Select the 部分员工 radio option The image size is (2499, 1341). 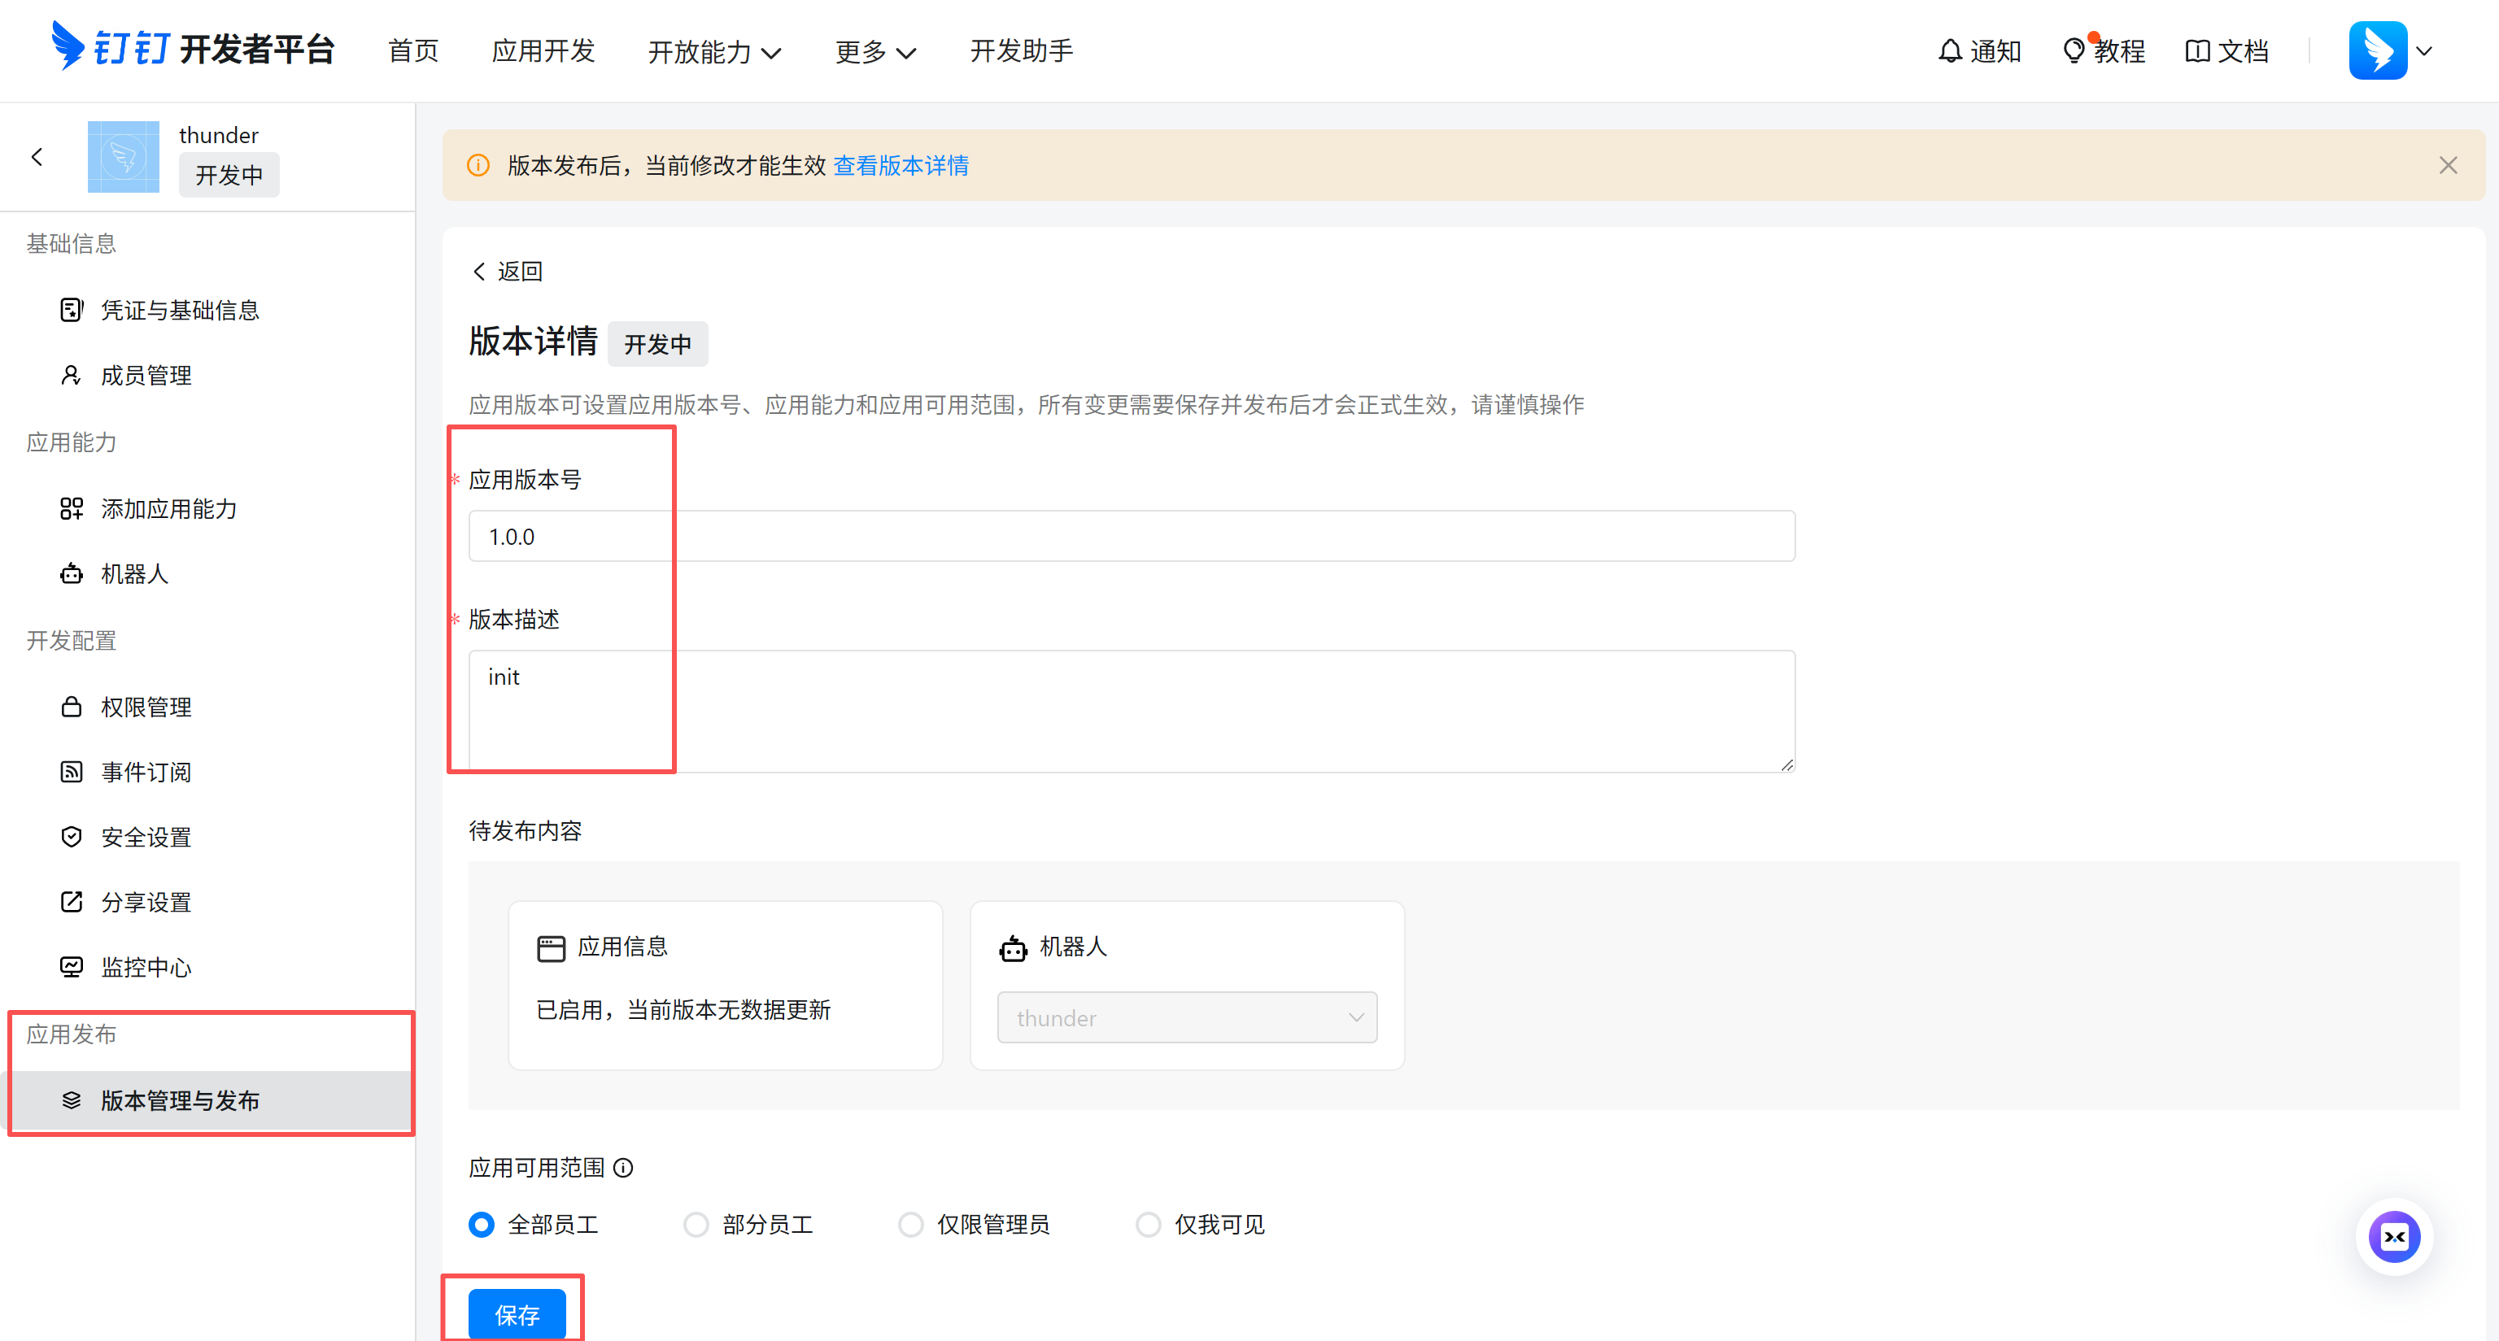pyautogui.click(x=696, y=1225)
